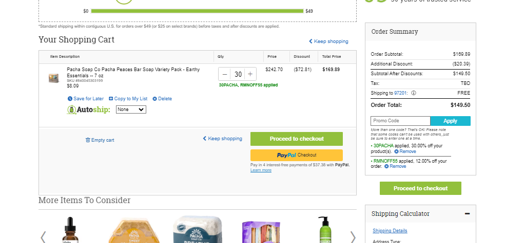Apply the promo code
The image size is (524, 243).
point(451,121)
